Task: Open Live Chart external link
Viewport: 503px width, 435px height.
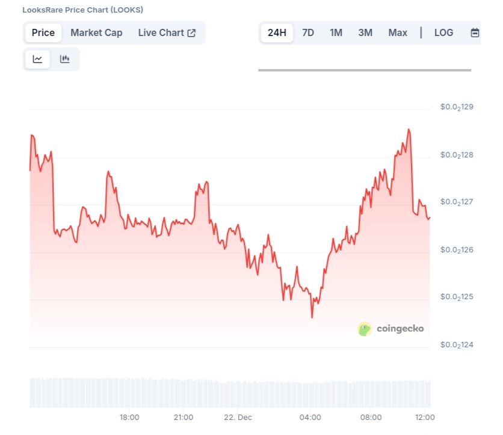Action: coord(167,32)
